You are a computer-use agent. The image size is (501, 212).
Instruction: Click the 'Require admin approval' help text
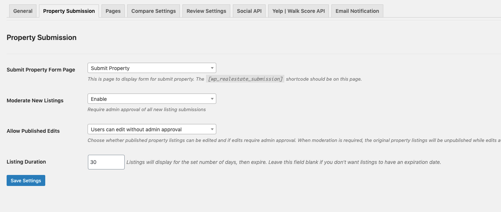tap(146, 109)
